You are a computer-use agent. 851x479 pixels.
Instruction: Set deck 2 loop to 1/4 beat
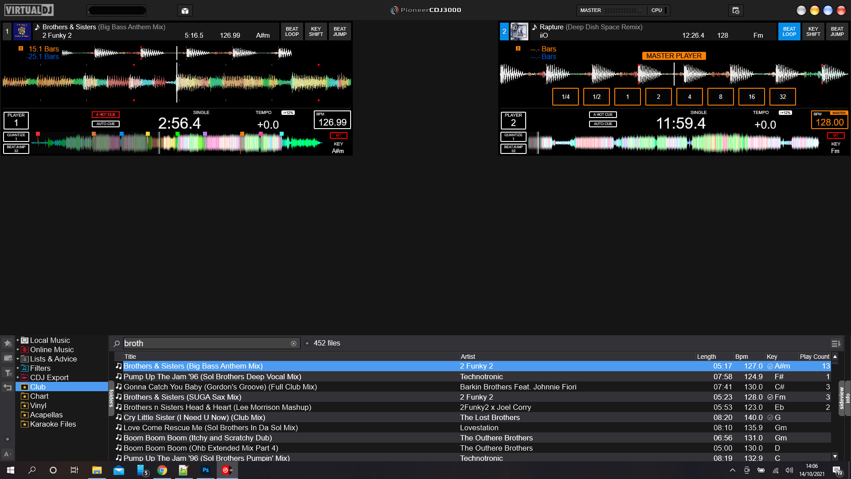[x=566, y=97]
